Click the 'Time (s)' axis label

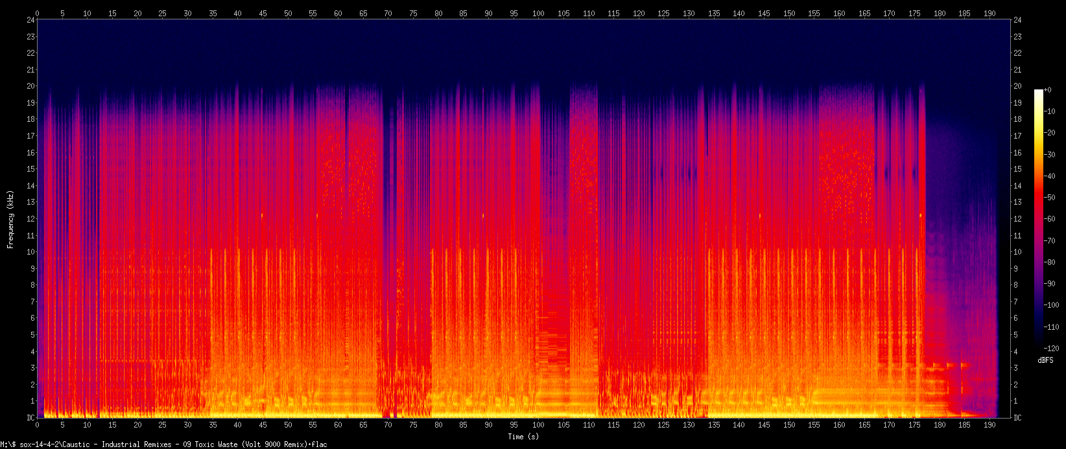(523, 437)
